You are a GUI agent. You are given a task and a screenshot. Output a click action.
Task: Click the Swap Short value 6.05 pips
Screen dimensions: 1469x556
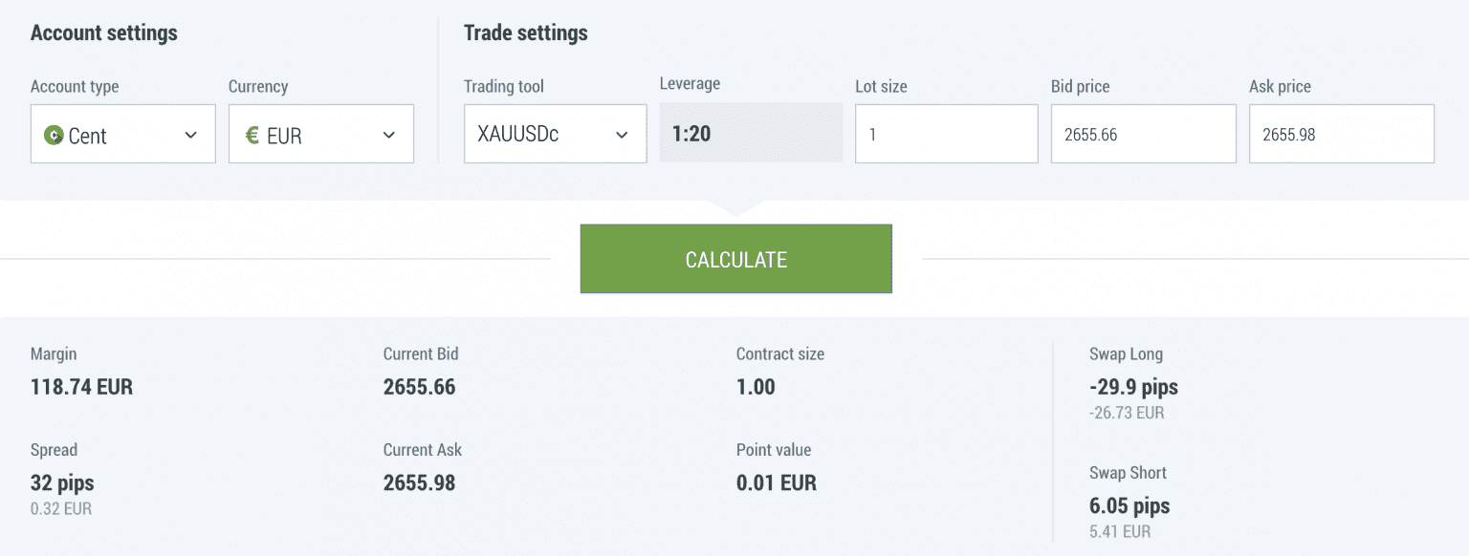[x=1129, y=505]
